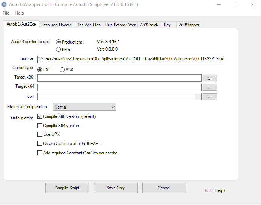Screen dimensions: 261x205
Task: Browse for Target x64 file
Action: [x=210, y=87]
